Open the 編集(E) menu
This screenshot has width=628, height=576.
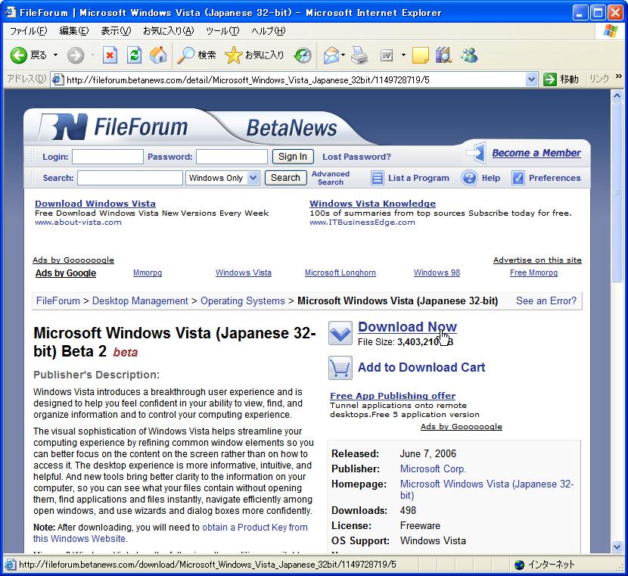74,31
